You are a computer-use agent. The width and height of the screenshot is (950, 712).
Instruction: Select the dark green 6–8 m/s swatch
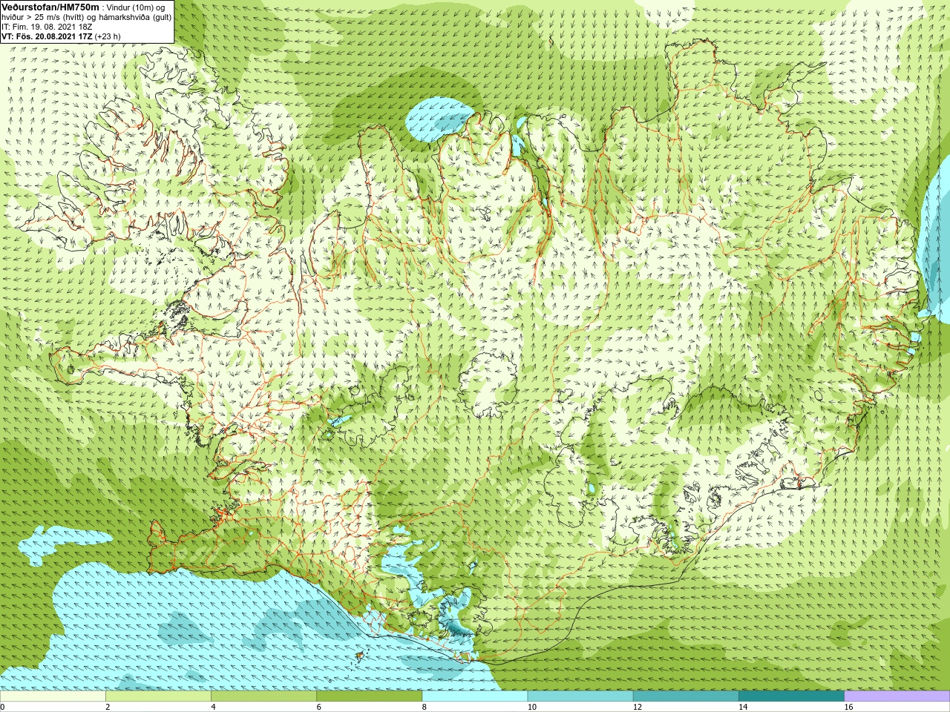tap(369, 696)
